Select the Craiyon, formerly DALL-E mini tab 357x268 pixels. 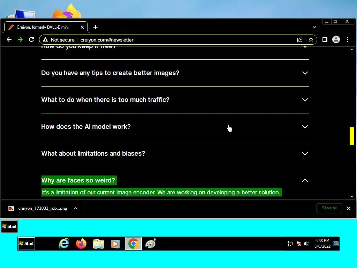coord(46,27)
